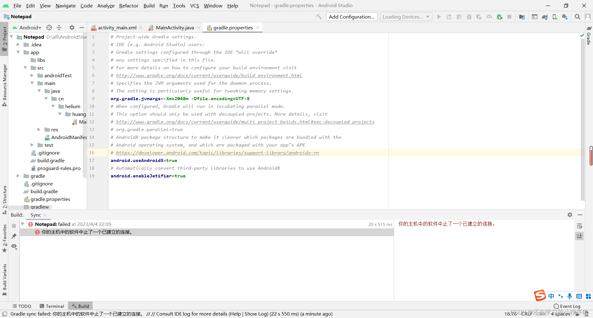593x318 pixels.
Task: Open the Refactor menu
Action: [129, 6]
